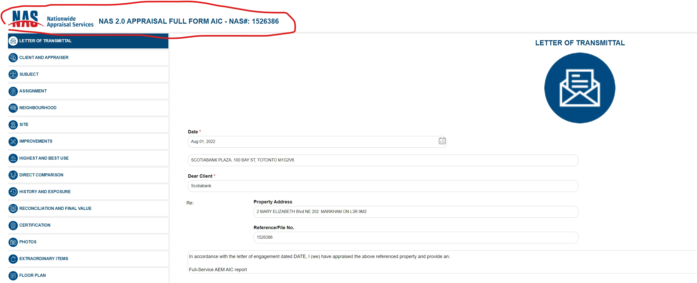The height and width of the screenshot is (283, 697).
Task: Click the History and Exposure clock icon
Action: pos(13,192)
